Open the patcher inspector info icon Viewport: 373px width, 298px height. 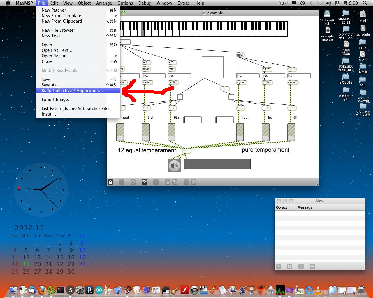tap(156, 182)
